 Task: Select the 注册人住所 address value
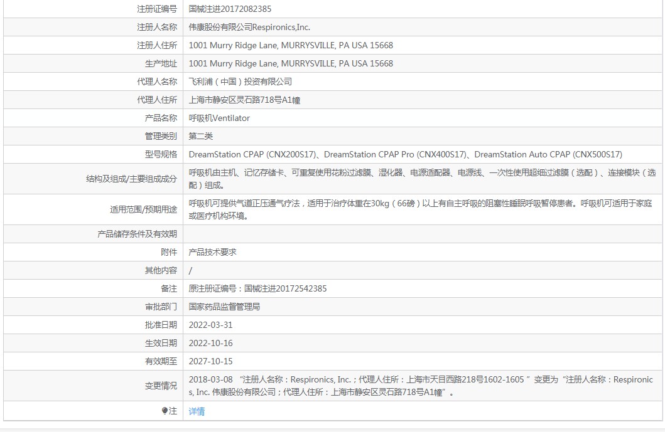click(x=291, y=45)
